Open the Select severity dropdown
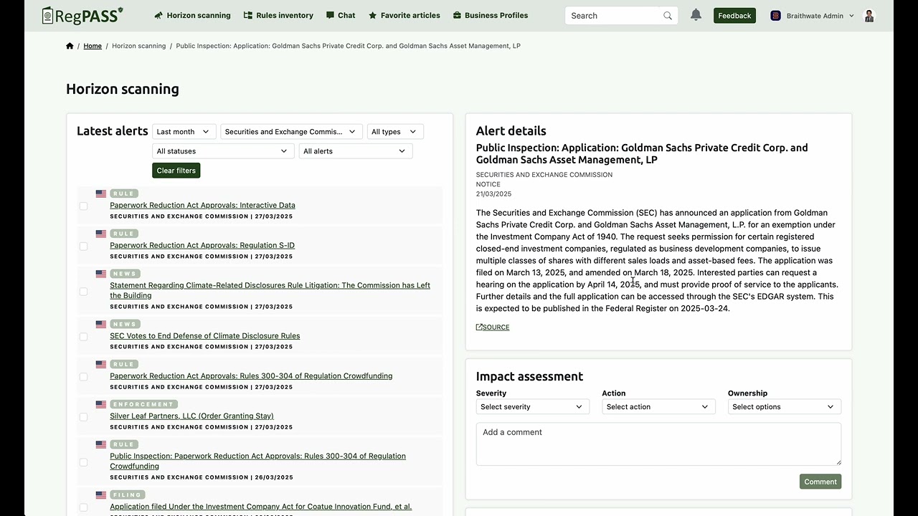 coord(532,407)
